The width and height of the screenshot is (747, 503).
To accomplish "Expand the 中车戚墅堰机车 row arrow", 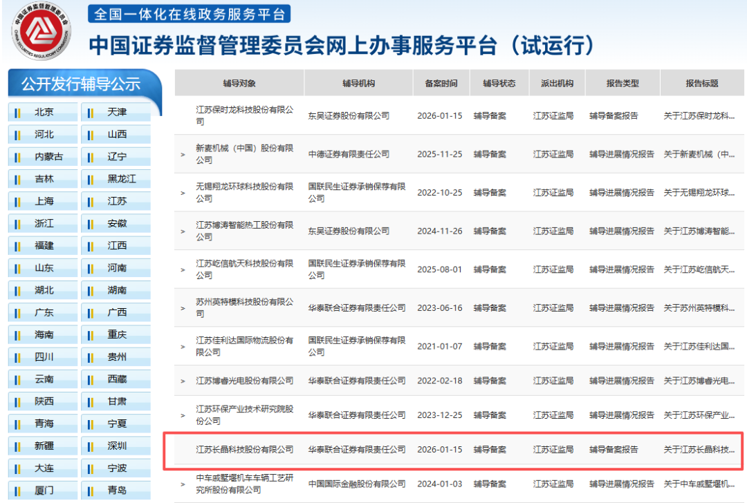I will pyautogui.click(x=183, y=484).
